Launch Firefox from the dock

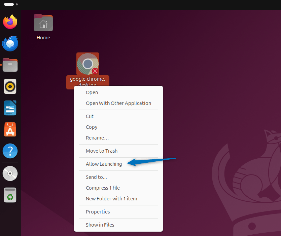tap(10, 22)
